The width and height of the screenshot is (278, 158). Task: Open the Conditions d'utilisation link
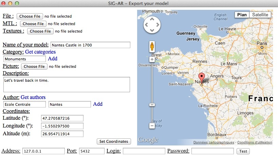(x=255, y=142)
